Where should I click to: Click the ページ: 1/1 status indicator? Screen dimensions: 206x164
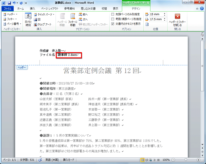tap(9, 160)
